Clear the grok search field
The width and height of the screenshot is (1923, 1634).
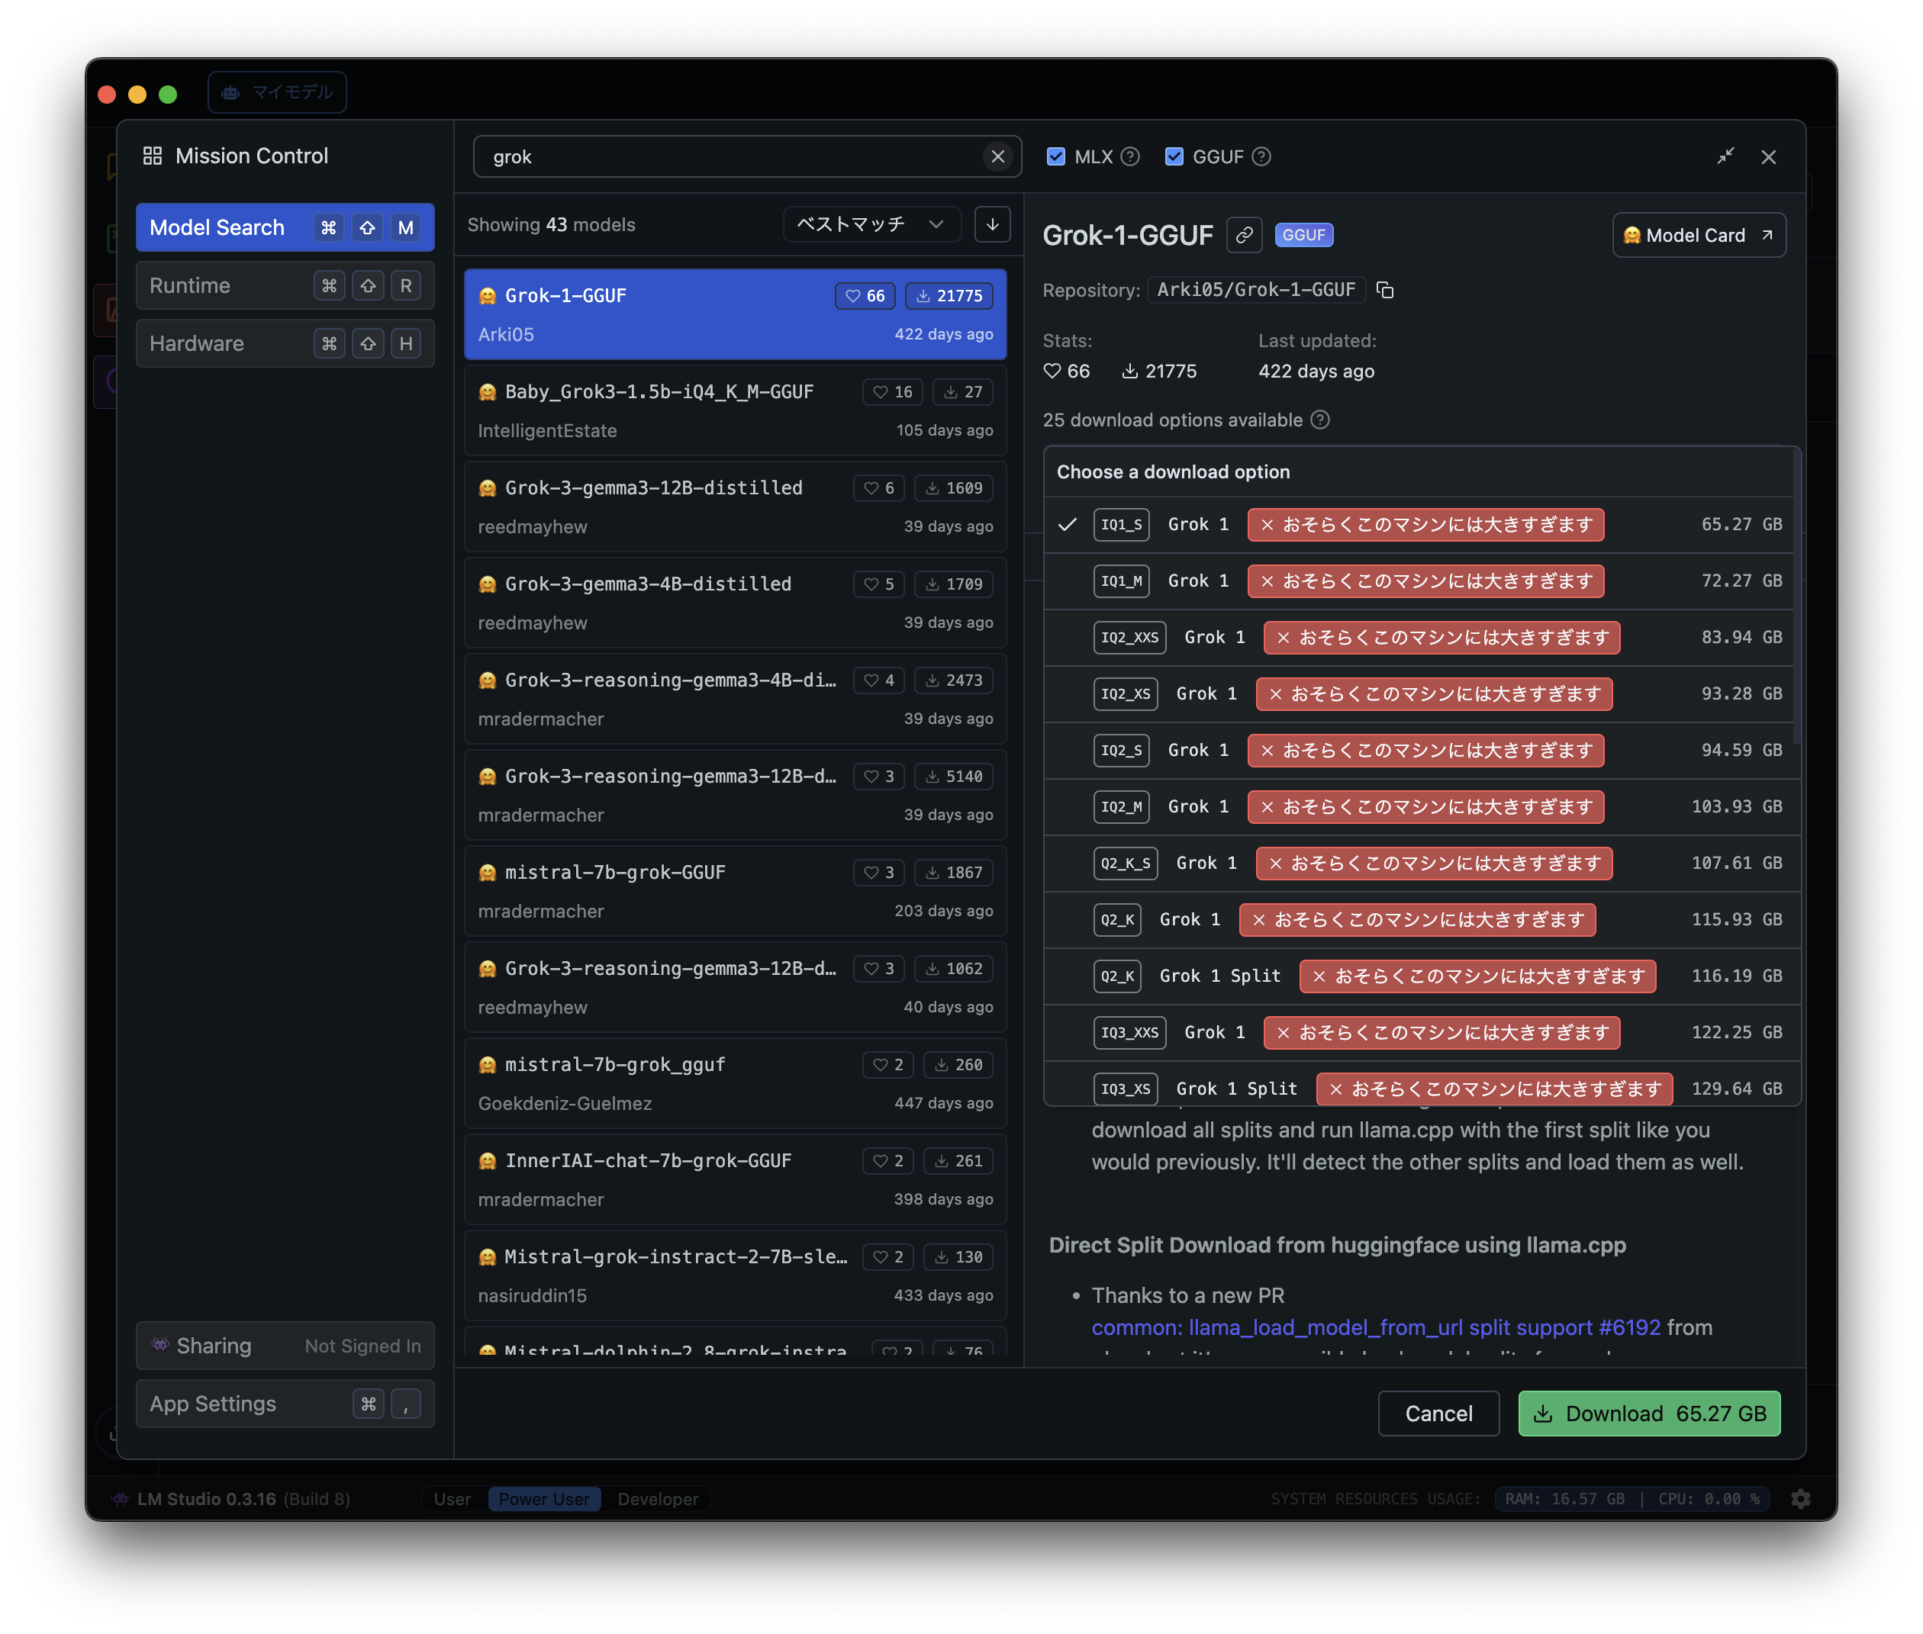point(997,156)
